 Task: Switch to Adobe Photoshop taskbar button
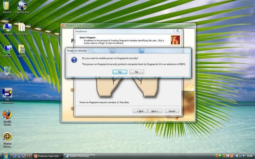pos(79,156)
